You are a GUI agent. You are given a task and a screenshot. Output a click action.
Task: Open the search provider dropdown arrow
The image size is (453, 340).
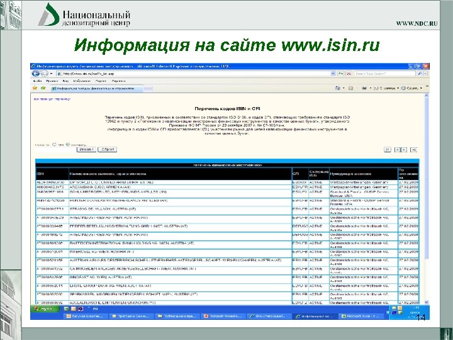(x=425, y=74)
